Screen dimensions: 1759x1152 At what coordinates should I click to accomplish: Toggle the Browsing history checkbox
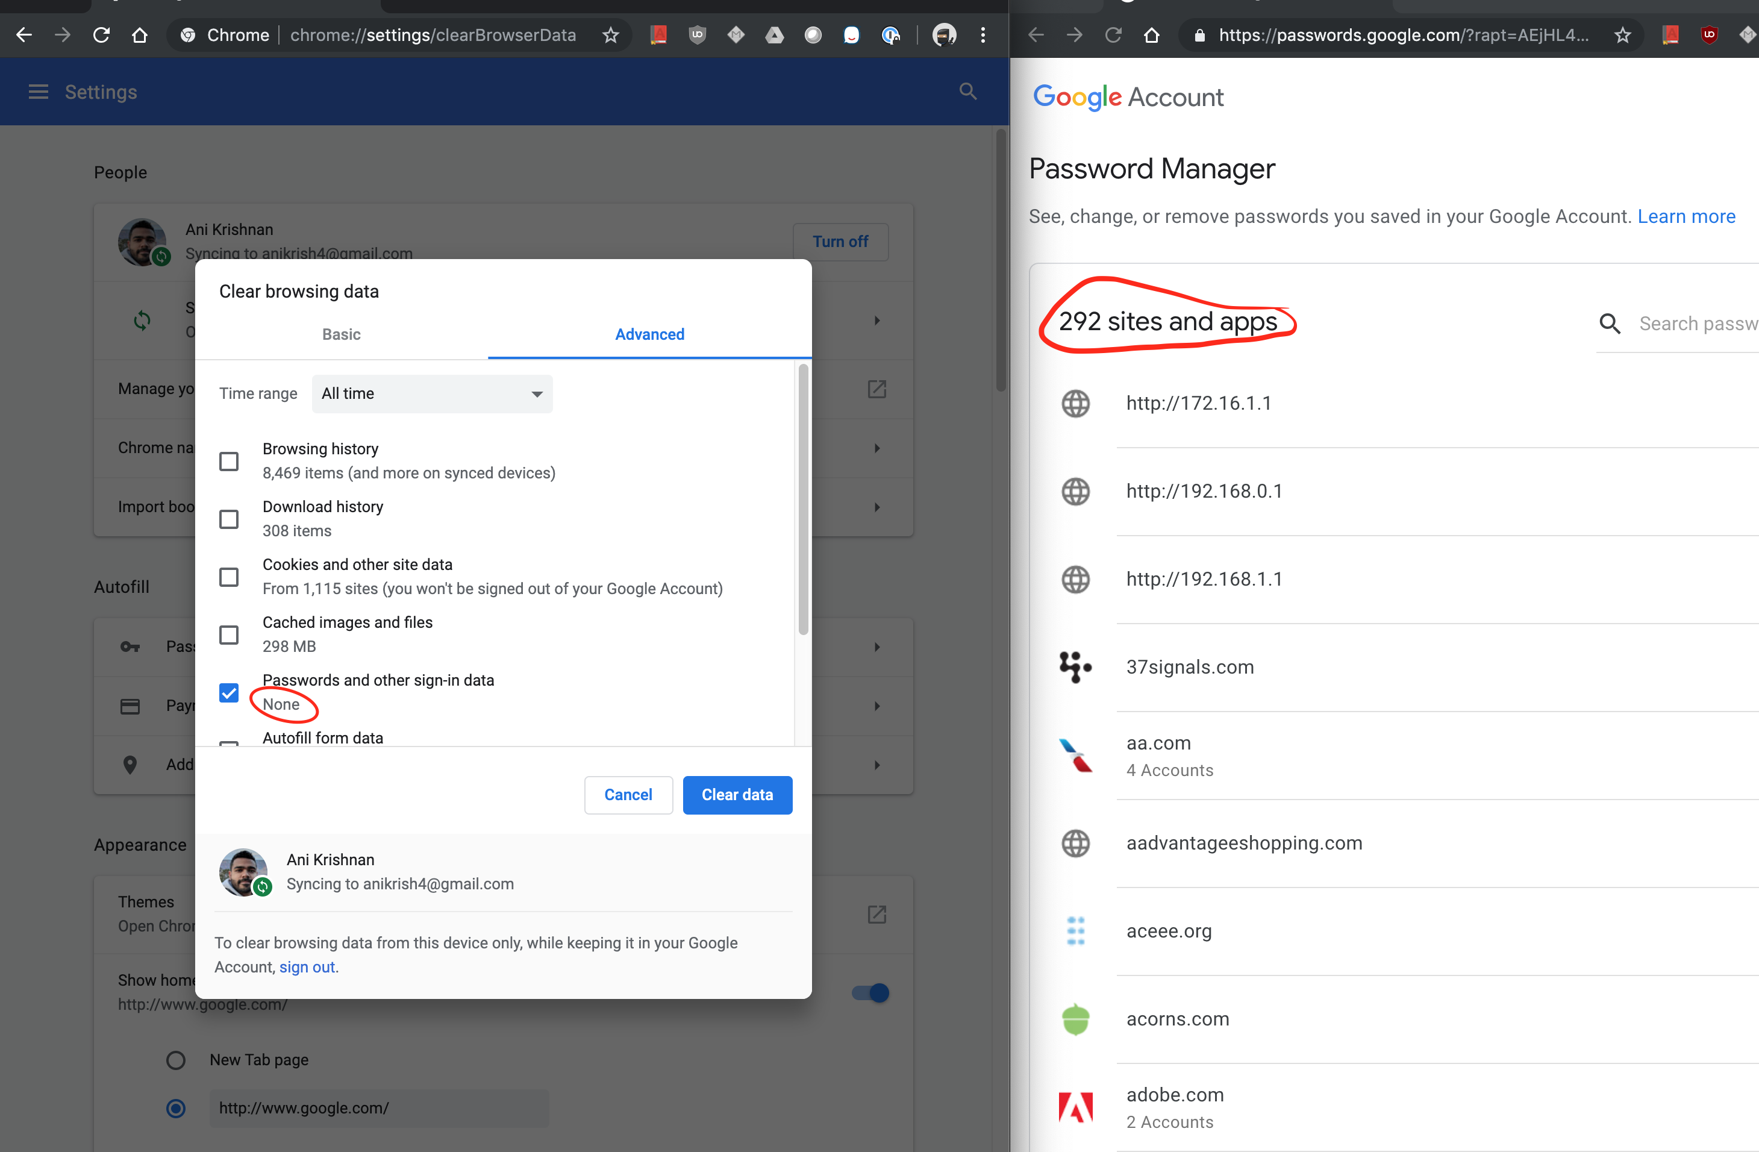pyautogui.click(x=229, y=460)
